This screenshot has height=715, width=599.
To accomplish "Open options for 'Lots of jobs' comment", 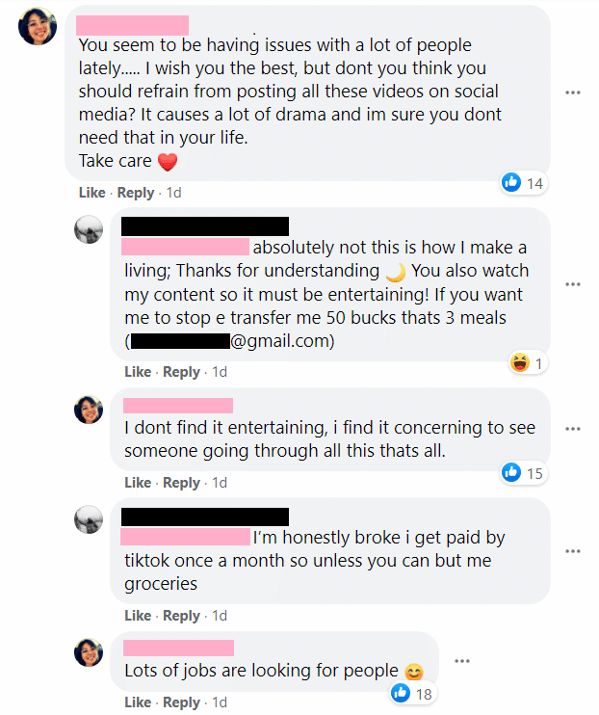I will pyautogui.click(x=462, y=661).
